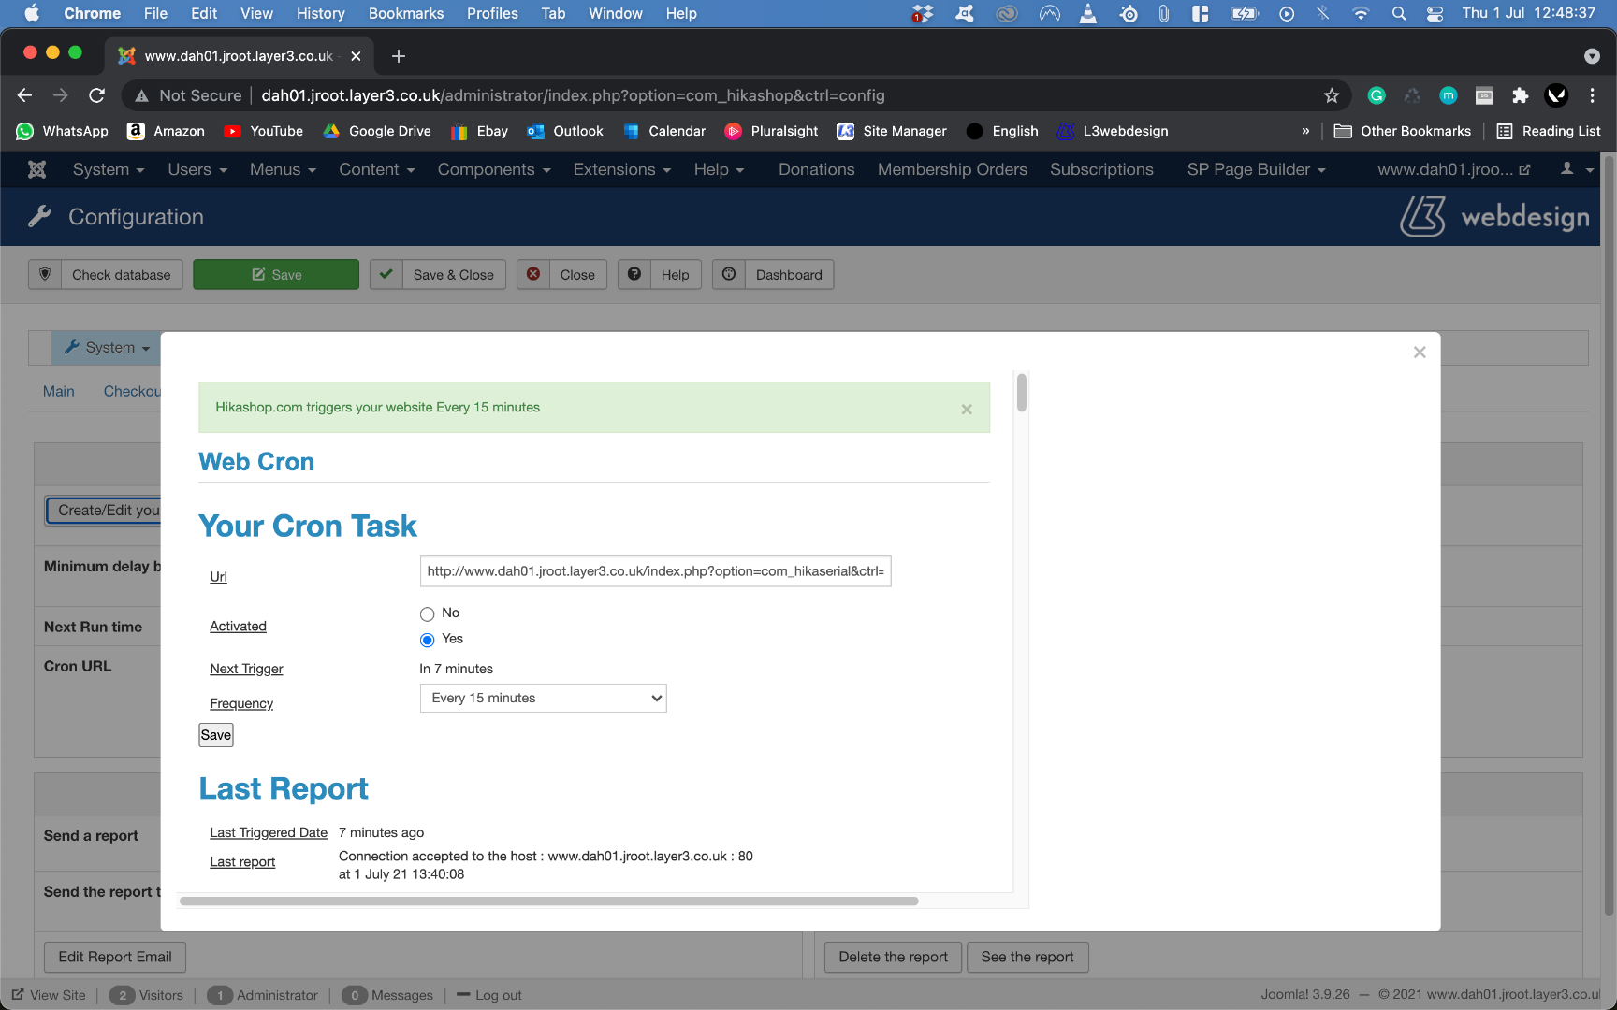Dismiss the green Hikashop trigger notice
Viewport: 1617px width, 1010px height.
(x=967, y=409)
